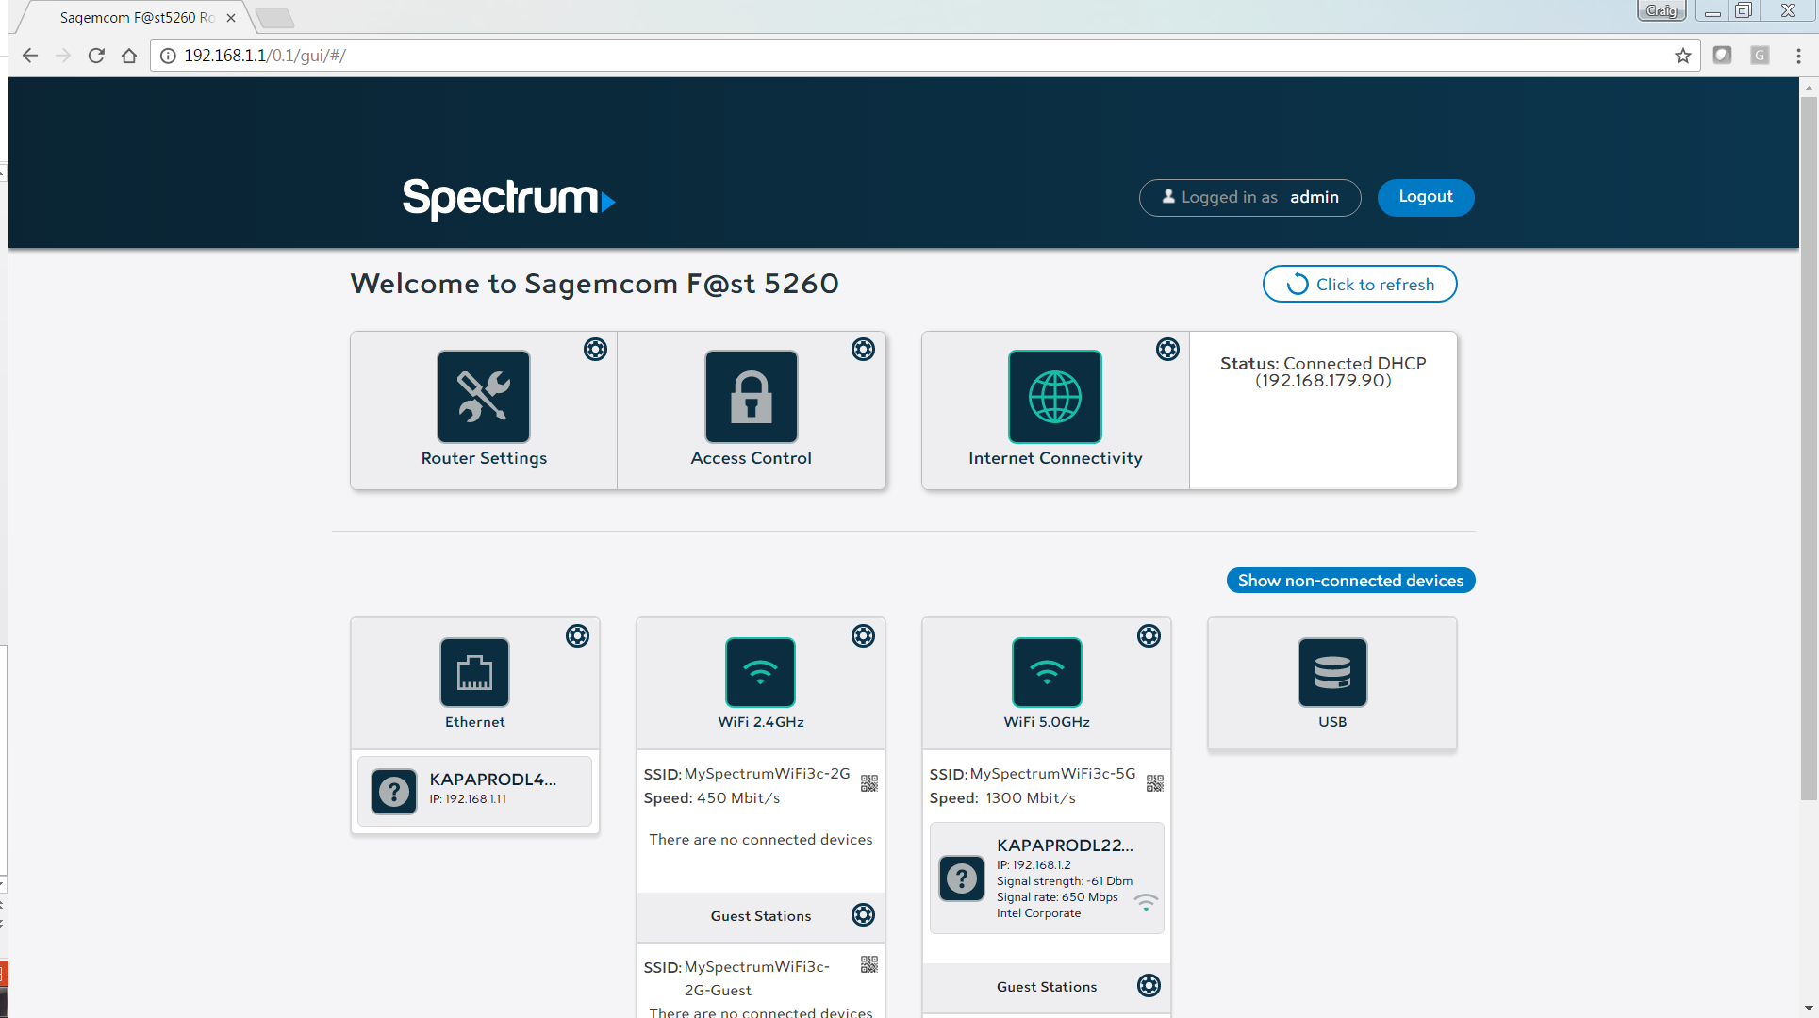Open the Ethernet port icon
The width and height of the screenshot is (1819, 1018).
pos(475,672)
